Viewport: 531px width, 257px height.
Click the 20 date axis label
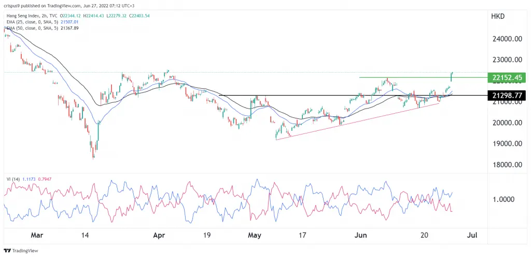pyautogui.click(x=424, y=235)
